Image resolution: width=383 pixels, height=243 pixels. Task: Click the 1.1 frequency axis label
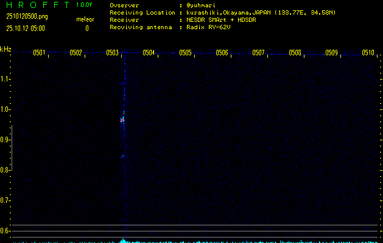point(5,79)
